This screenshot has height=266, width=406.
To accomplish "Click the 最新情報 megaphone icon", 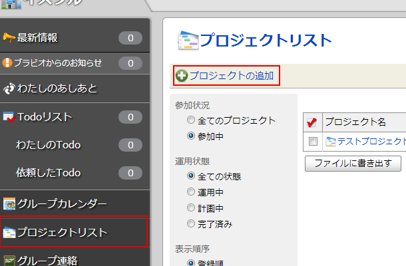I will (x=9, y=37).
